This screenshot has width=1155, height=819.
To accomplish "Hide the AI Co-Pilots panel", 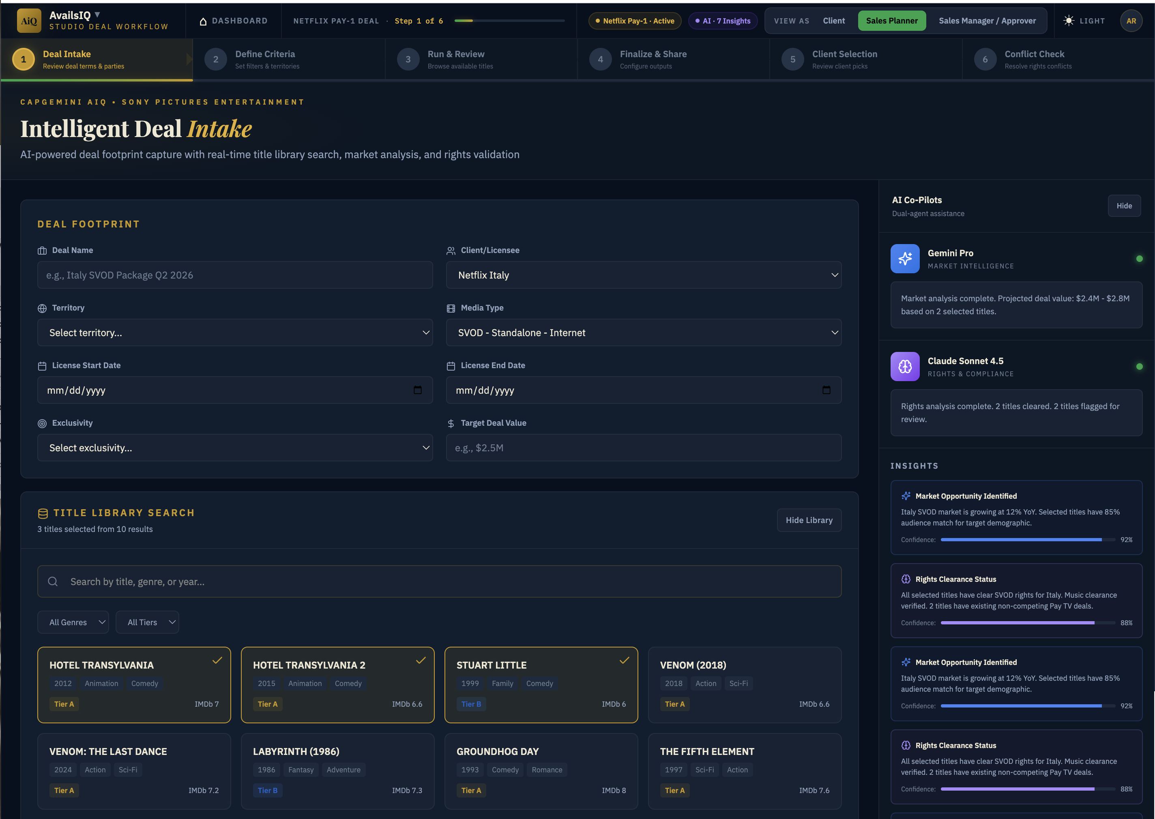I will 1124,206.
